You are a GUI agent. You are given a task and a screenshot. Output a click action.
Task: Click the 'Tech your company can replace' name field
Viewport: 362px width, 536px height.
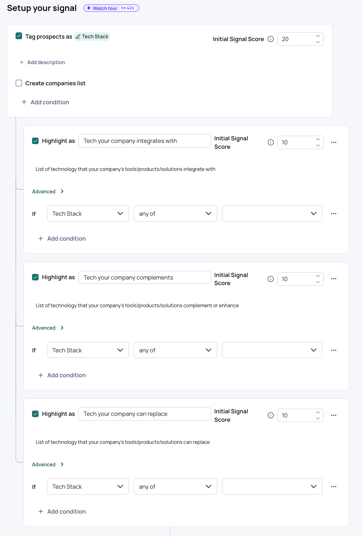144,414
